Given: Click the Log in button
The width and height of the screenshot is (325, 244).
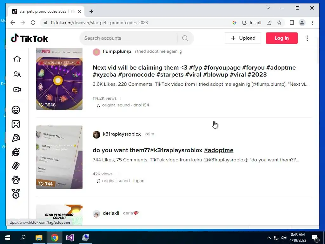Looking at the screenshot, I should tap(282, 38).
